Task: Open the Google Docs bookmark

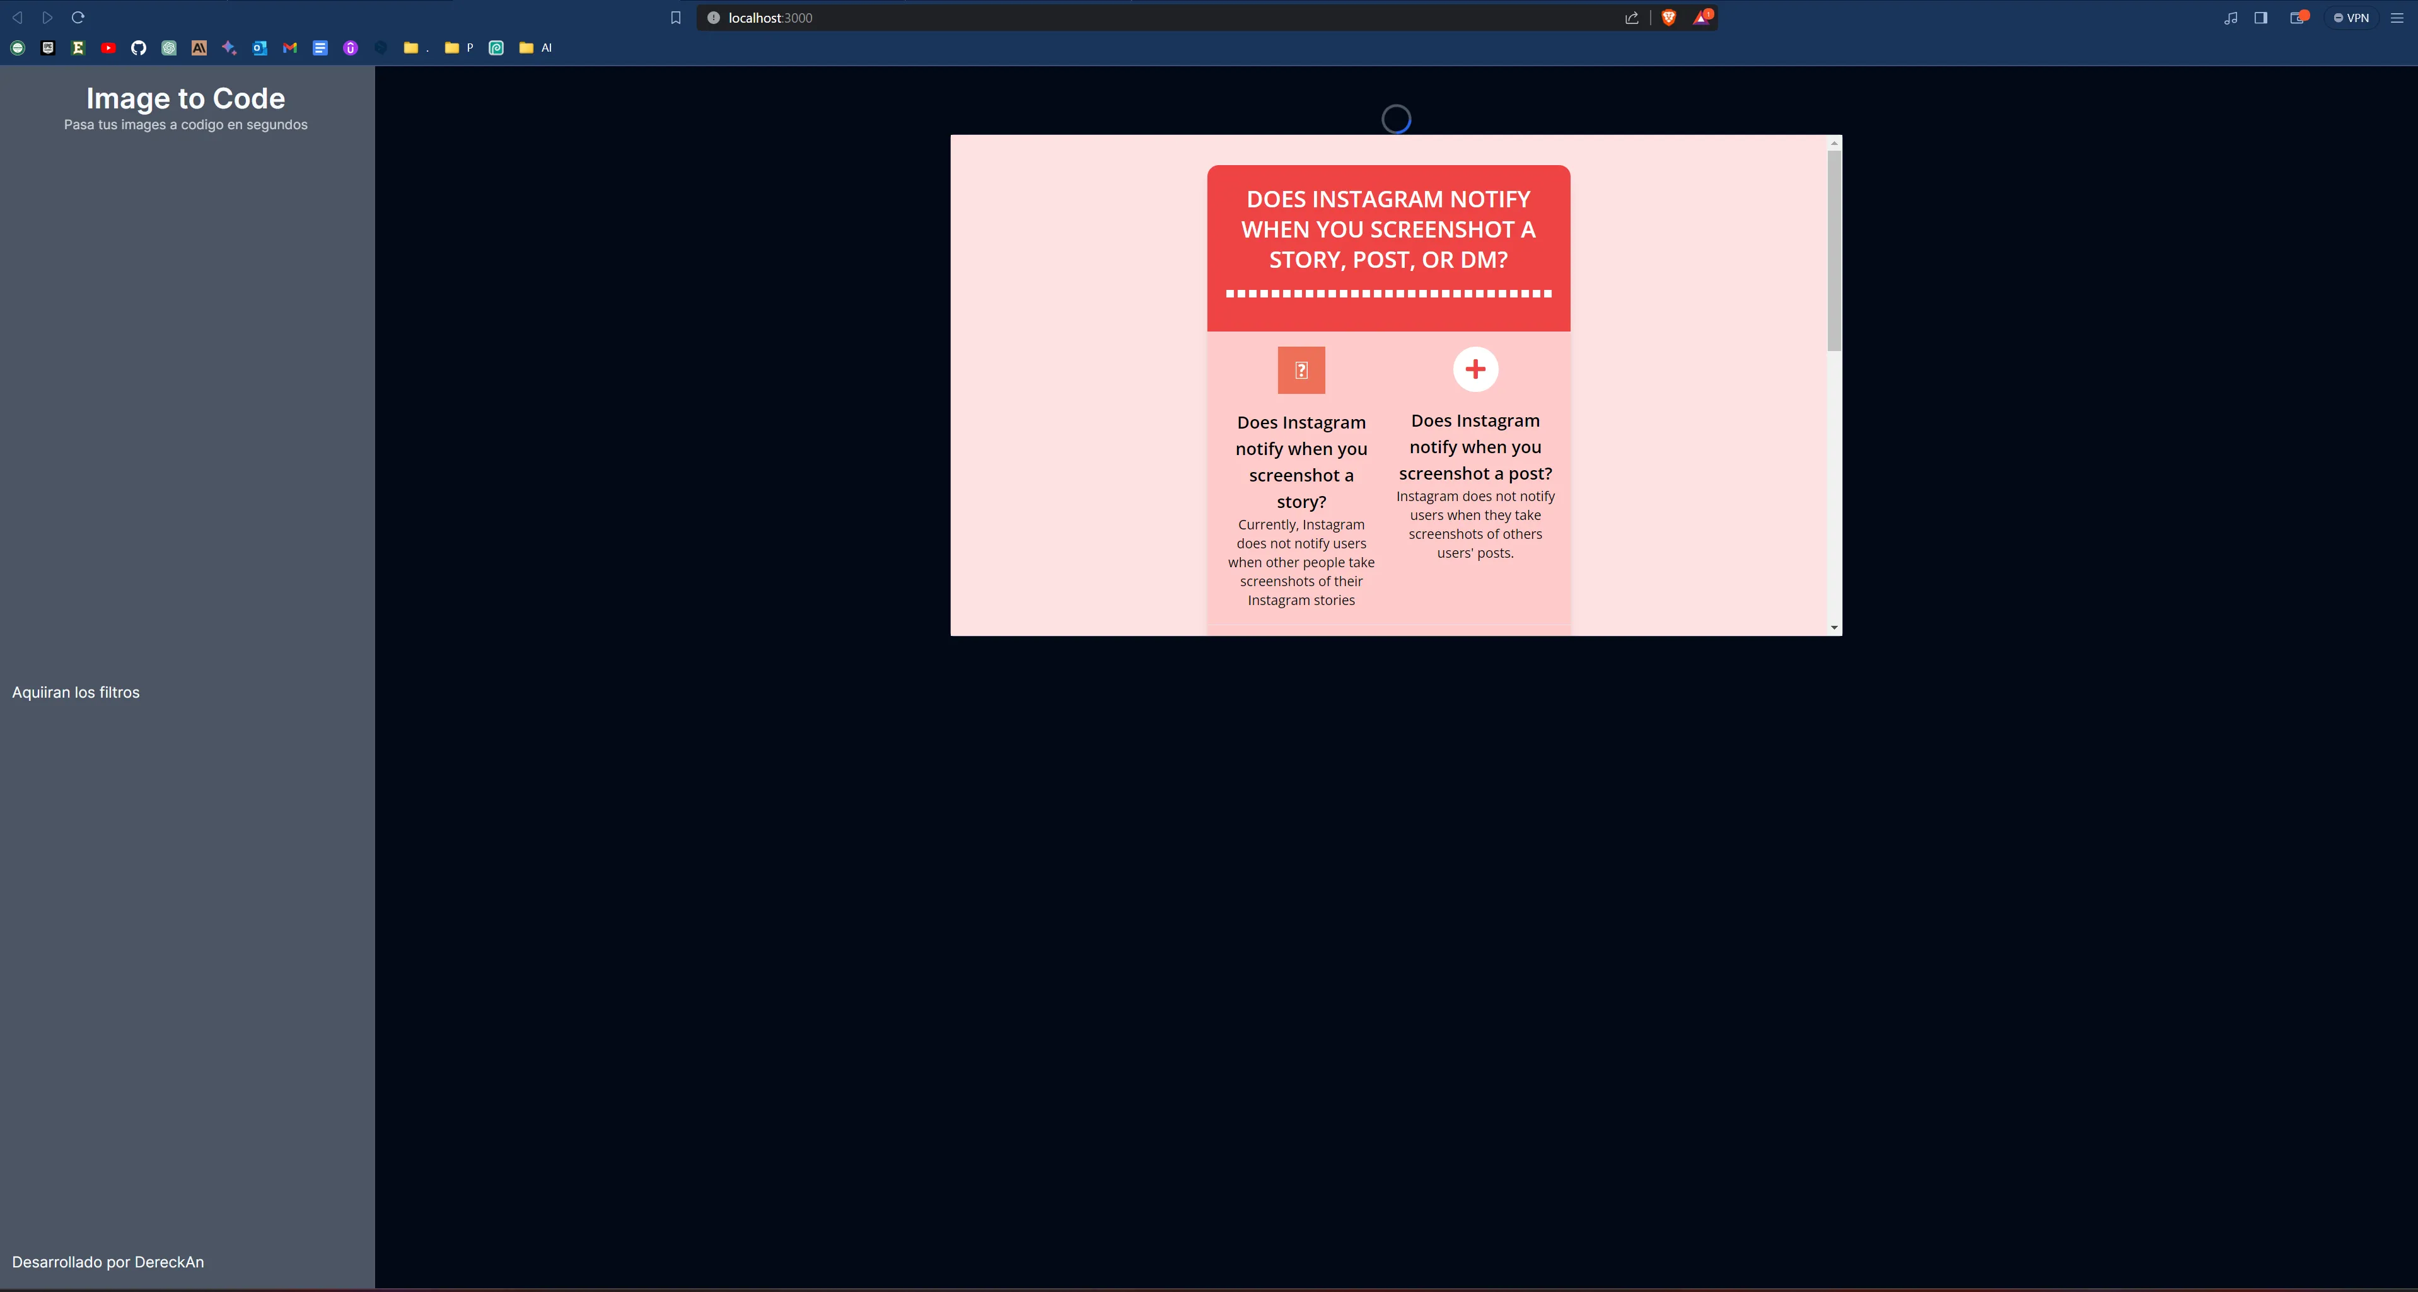Action: tap(320, 48)
